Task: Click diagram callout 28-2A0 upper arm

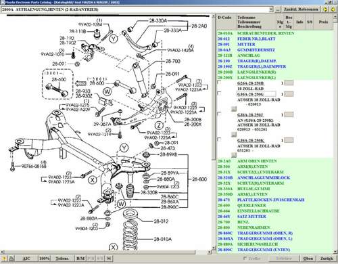Action: tap(199, 26)
